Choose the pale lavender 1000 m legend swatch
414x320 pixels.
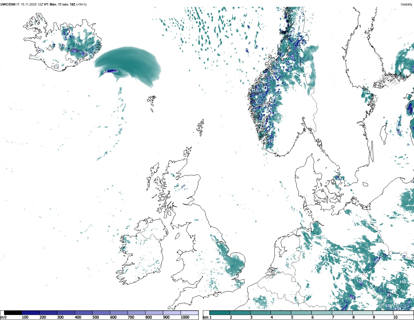click(x=190, y=313)
